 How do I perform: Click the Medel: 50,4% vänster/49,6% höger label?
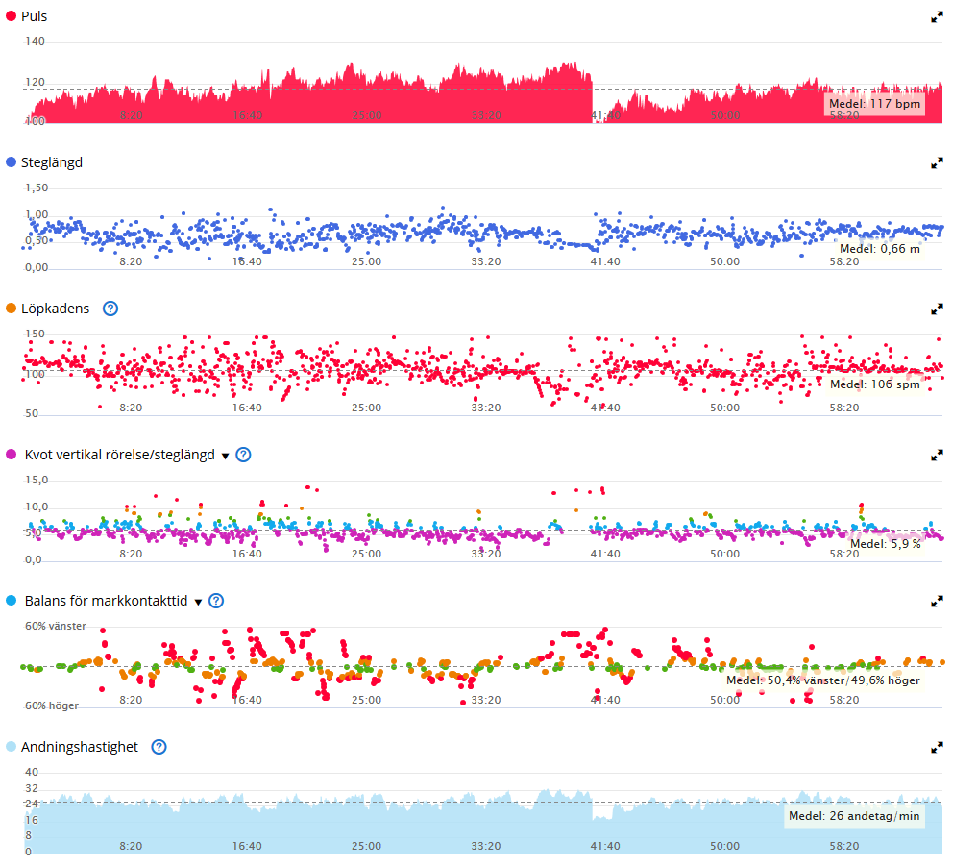pyautogui.click(x=823, y=680)
